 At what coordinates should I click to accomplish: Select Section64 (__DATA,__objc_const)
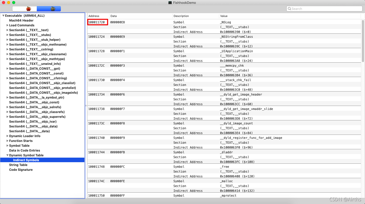(42, 102)
